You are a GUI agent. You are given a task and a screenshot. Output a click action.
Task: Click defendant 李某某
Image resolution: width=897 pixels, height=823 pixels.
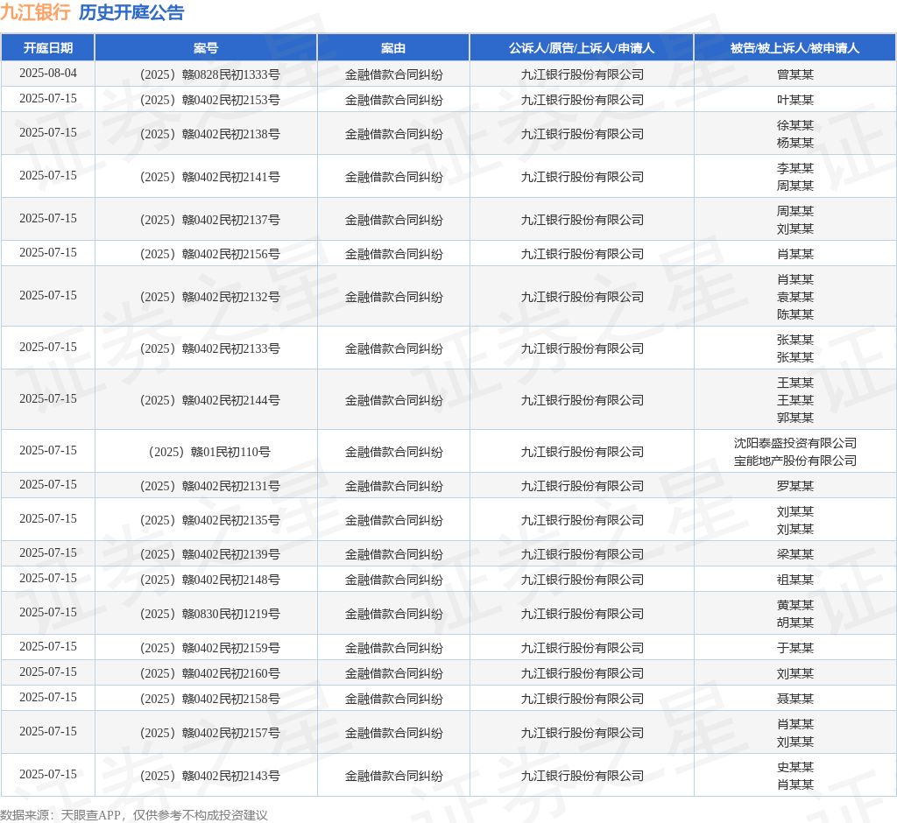(795, 168)
